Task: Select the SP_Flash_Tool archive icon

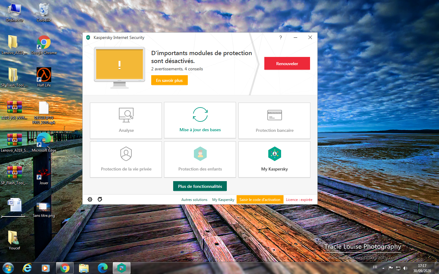Action: (x=14, y=175)
